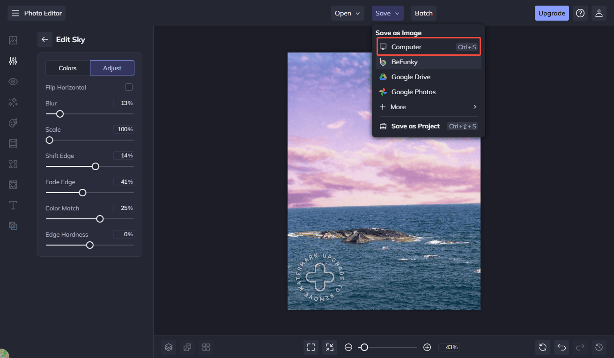Open the Effects panel with the sparkles icon
Image resolution: width=614 pixels, height=358 pixels.
pyautogui.click(x=13, y=102)
